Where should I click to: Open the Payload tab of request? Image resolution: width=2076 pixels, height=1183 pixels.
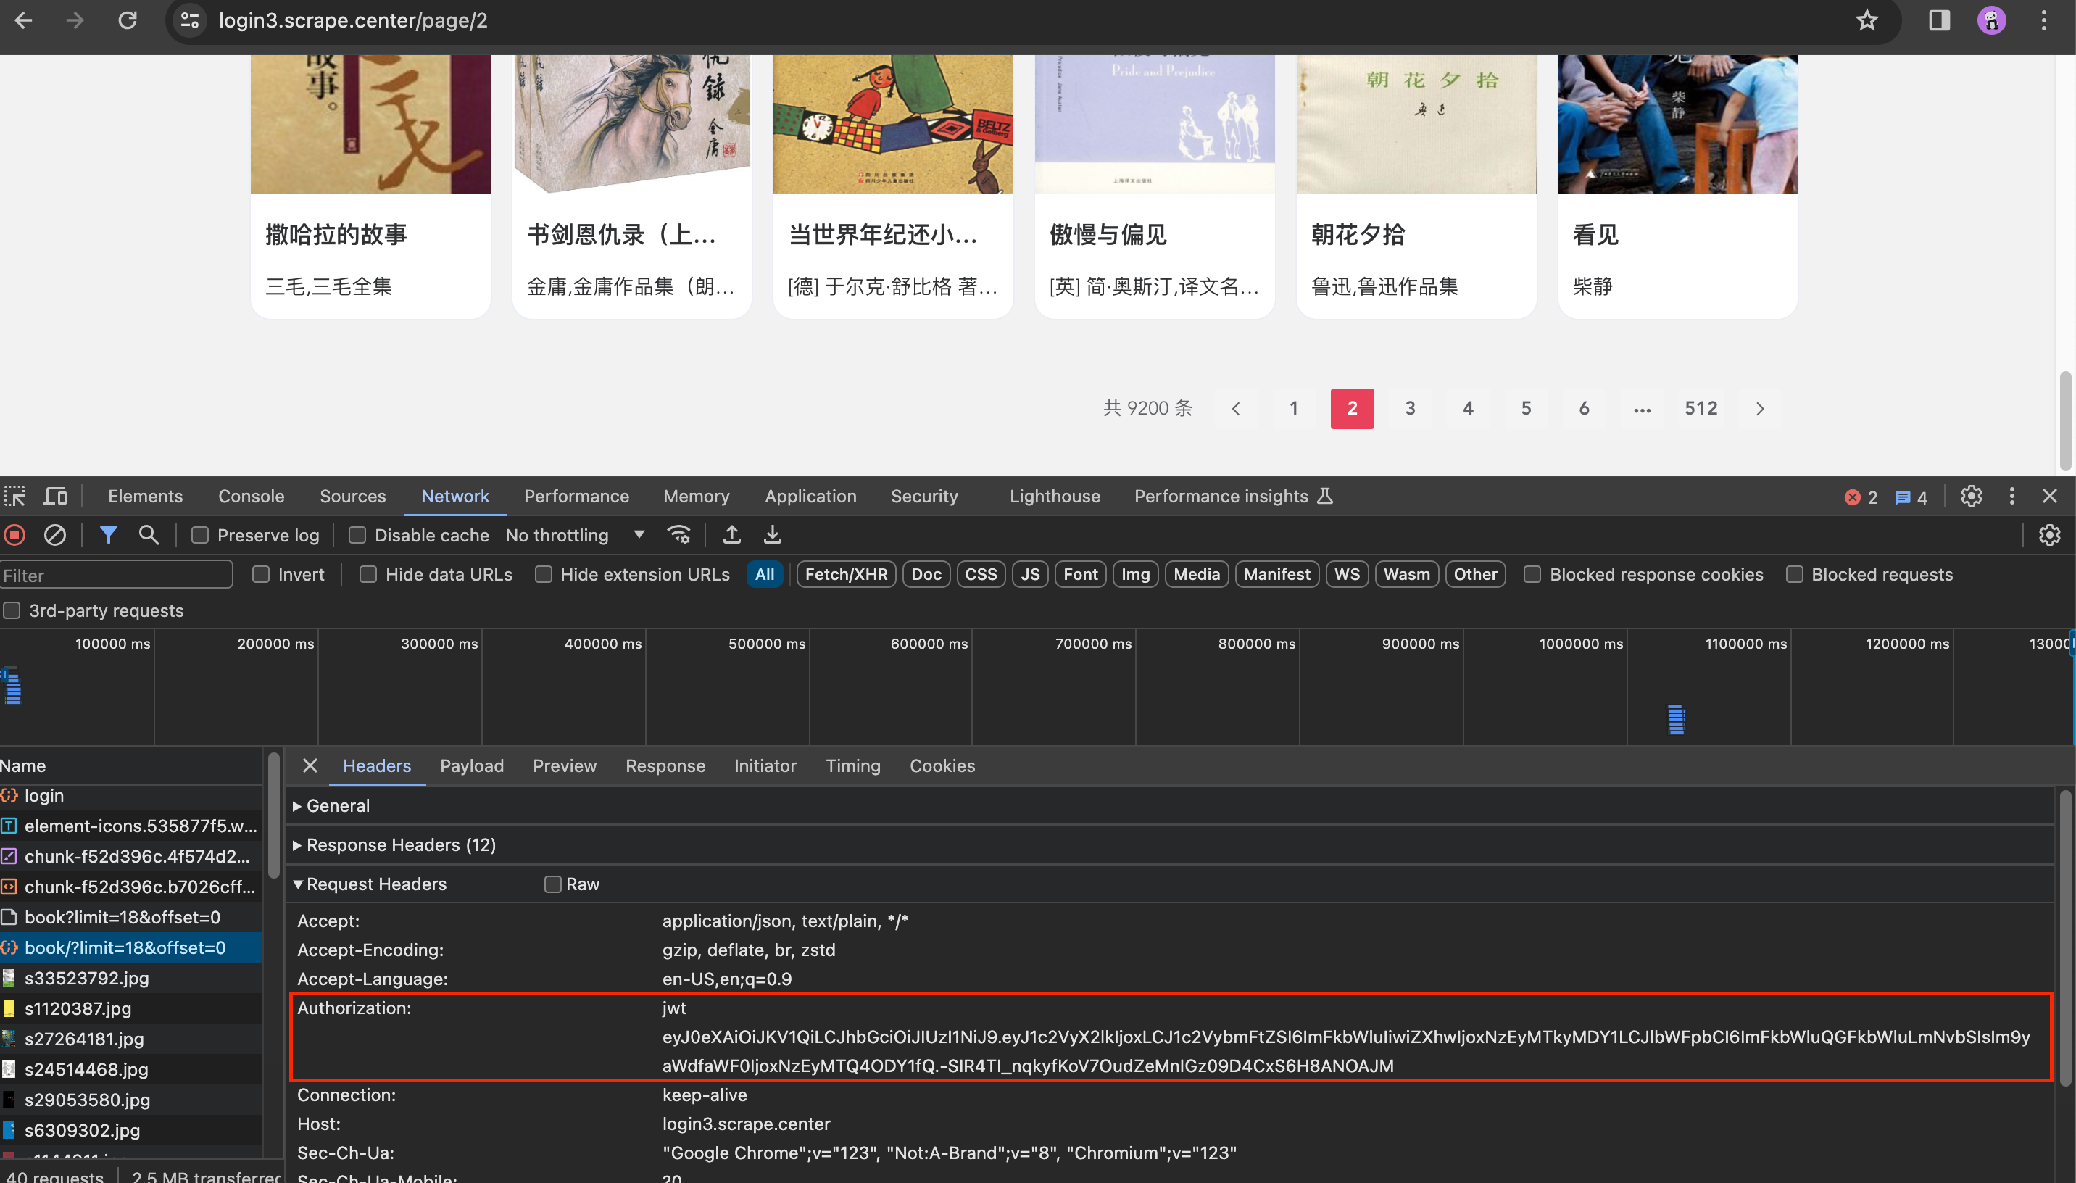coord(472,765)
